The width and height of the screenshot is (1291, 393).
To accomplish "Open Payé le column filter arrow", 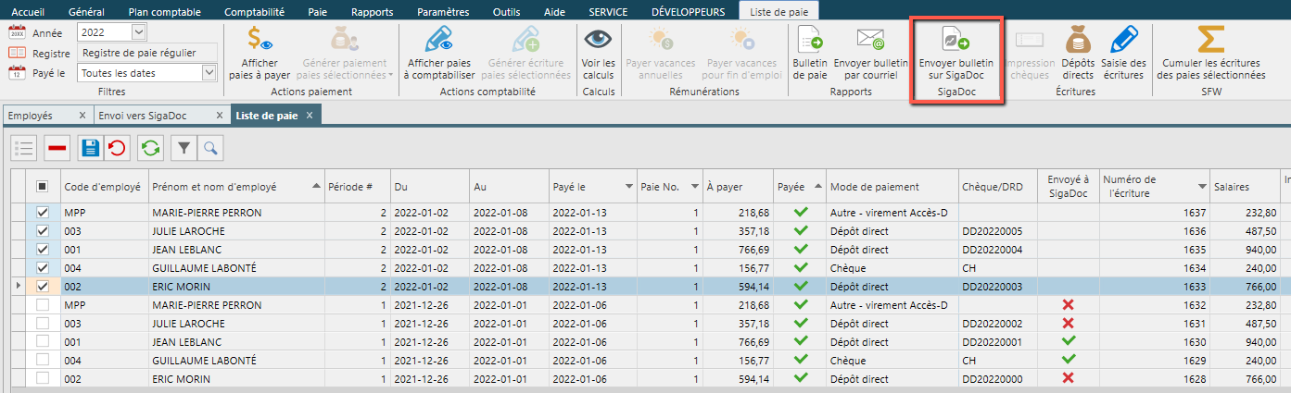I will coord(629,186).
